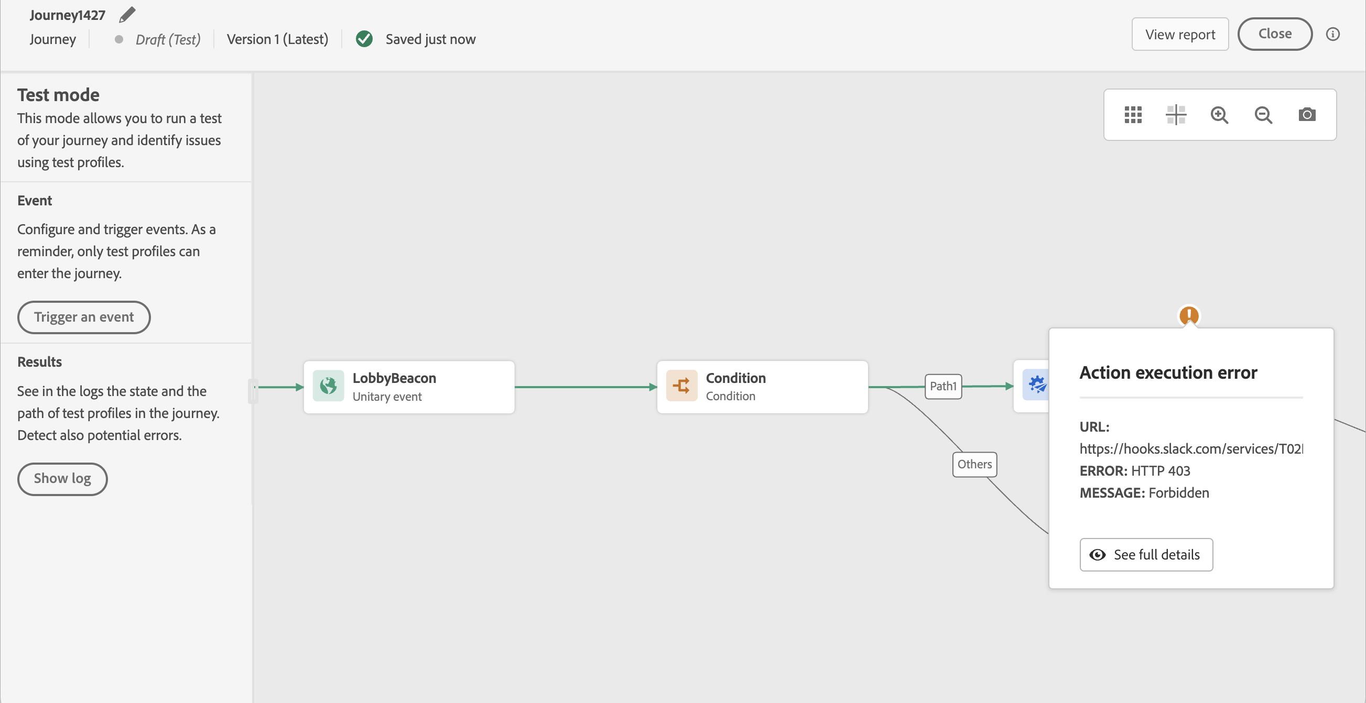1366x703 pixels.
Task: Click See full details button
Action: click(1146, 554)
